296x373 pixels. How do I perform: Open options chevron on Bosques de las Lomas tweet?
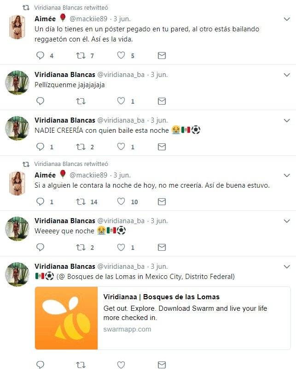click(286, 266)
